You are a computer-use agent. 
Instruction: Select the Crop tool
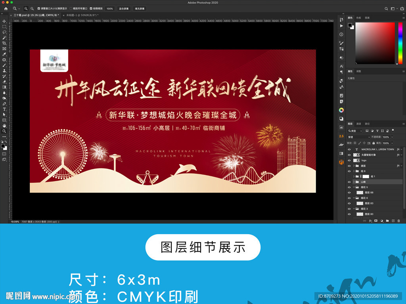click(x=4, y=43)
